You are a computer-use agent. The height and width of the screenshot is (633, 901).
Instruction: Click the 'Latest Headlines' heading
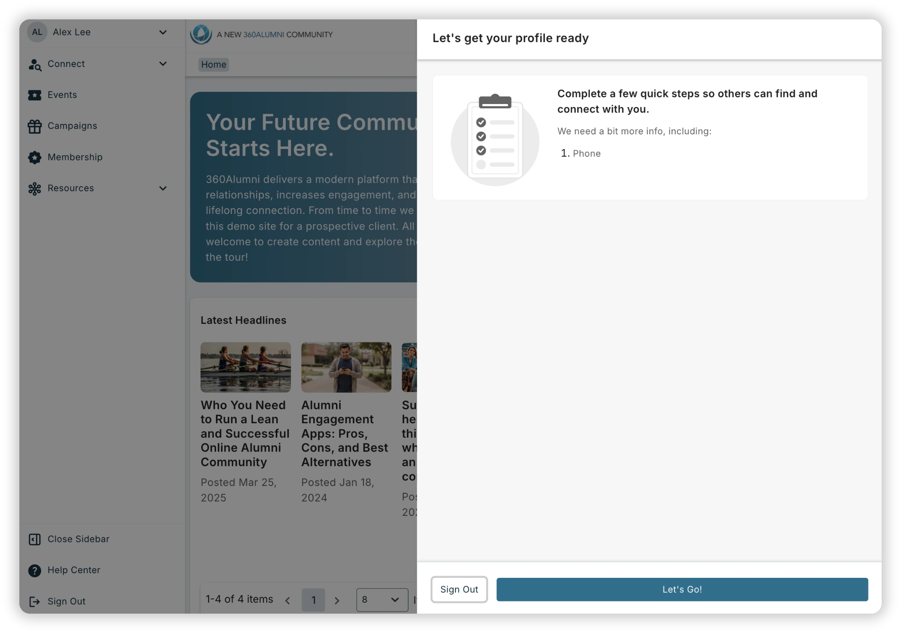tap(243, 321)
